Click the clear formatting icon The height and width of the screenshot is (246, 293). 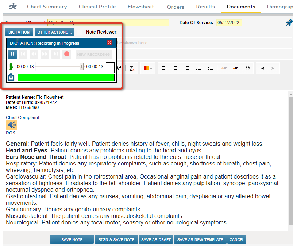click(132, 69)
